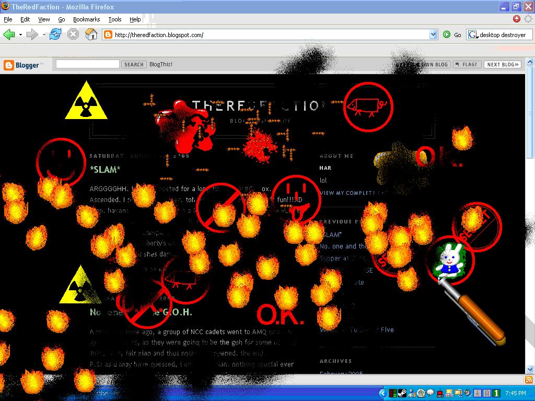The width and height of the screenshot is (535, 401).
Task: Click the GET YOUR OWN BLOG button
Action: coord(423,64)
